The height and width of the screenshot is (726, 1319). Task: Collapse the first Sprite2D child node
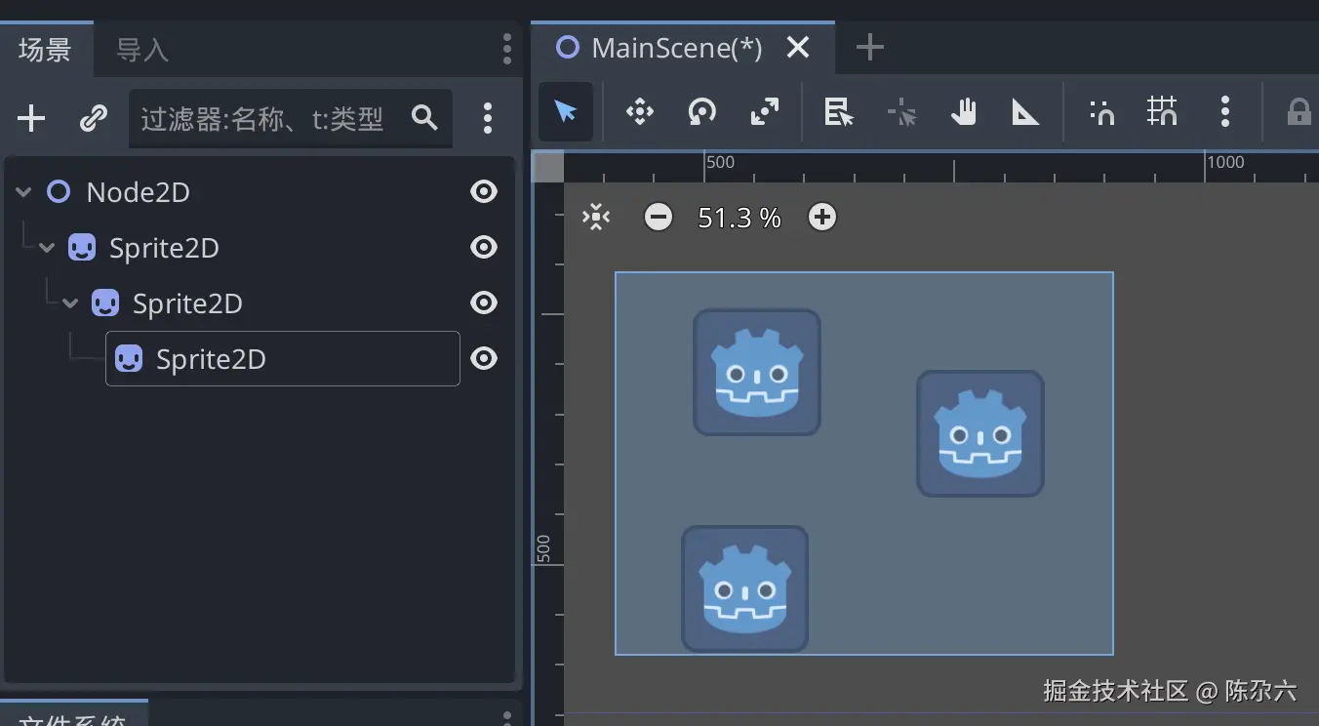pos(47,248)
